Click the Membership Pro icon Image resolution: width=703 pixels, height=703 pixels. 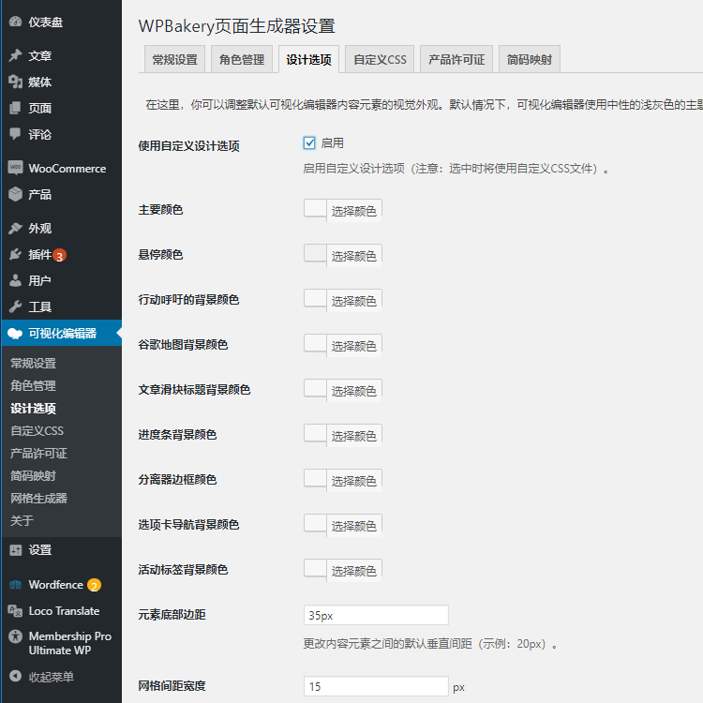click(15, 636)
